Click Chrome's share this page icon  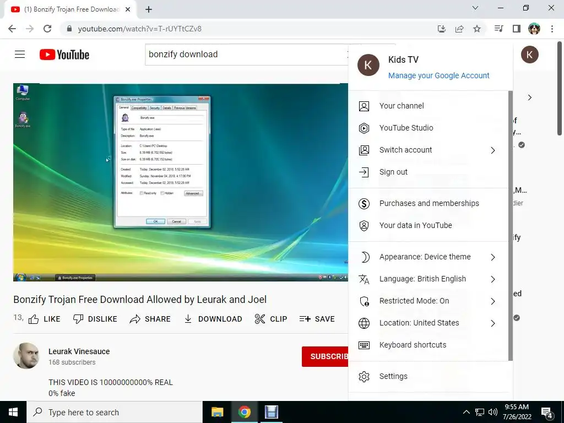coord(459,29)
